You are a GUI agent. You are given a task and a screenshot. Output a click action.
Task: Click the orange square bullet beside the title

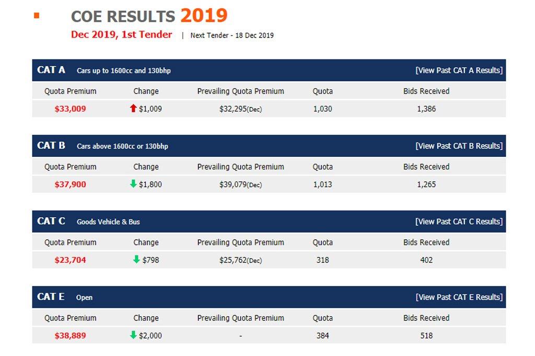[37, 16]
